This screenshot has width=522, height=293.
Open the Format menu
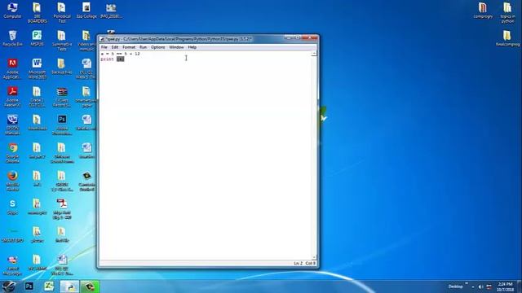[x=129, y=47]
